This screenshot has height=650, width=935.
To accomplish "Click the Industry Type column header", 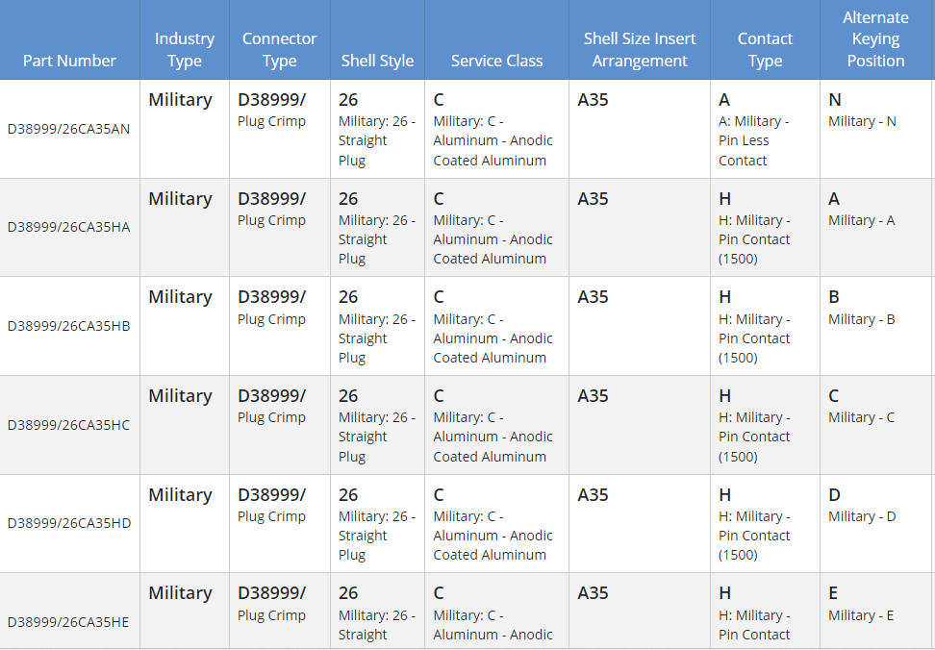I will [x=185, y=49].
